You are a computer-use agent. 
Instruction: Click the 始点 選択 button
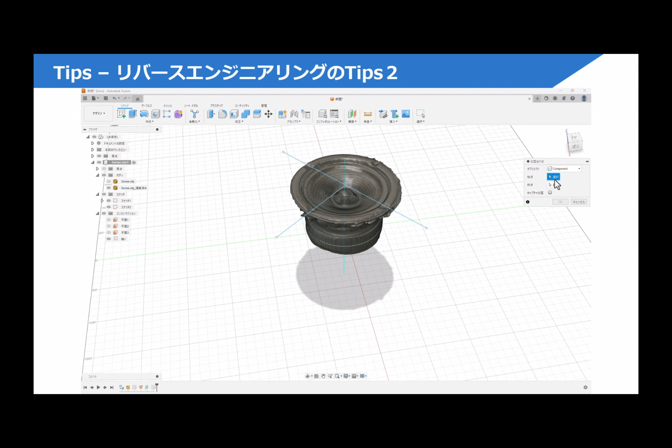(x=553, y=177)
